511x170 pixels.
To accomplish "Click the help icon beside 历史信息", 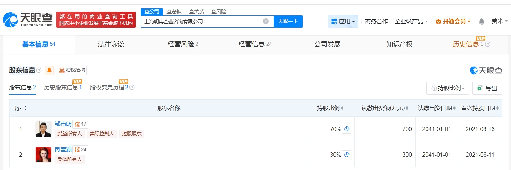I will point(488,44).
